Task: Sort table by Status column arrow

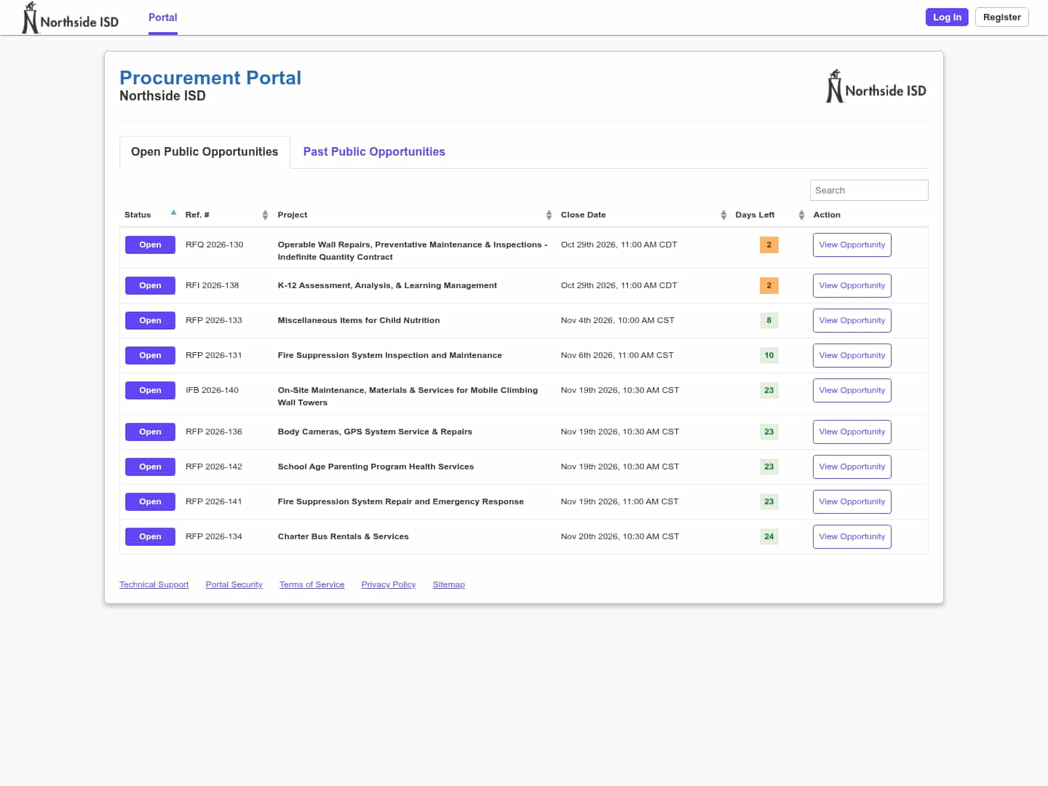Action: click(173, 213)
